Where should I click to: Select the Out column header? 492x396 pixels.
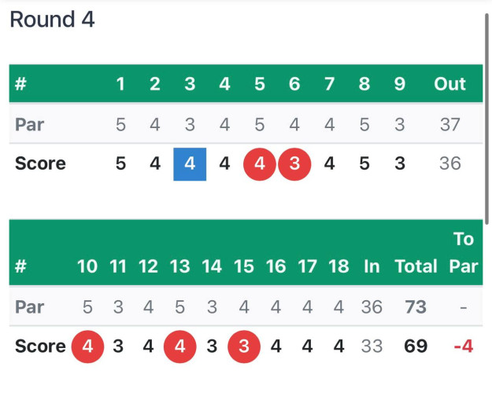[449, 84]
